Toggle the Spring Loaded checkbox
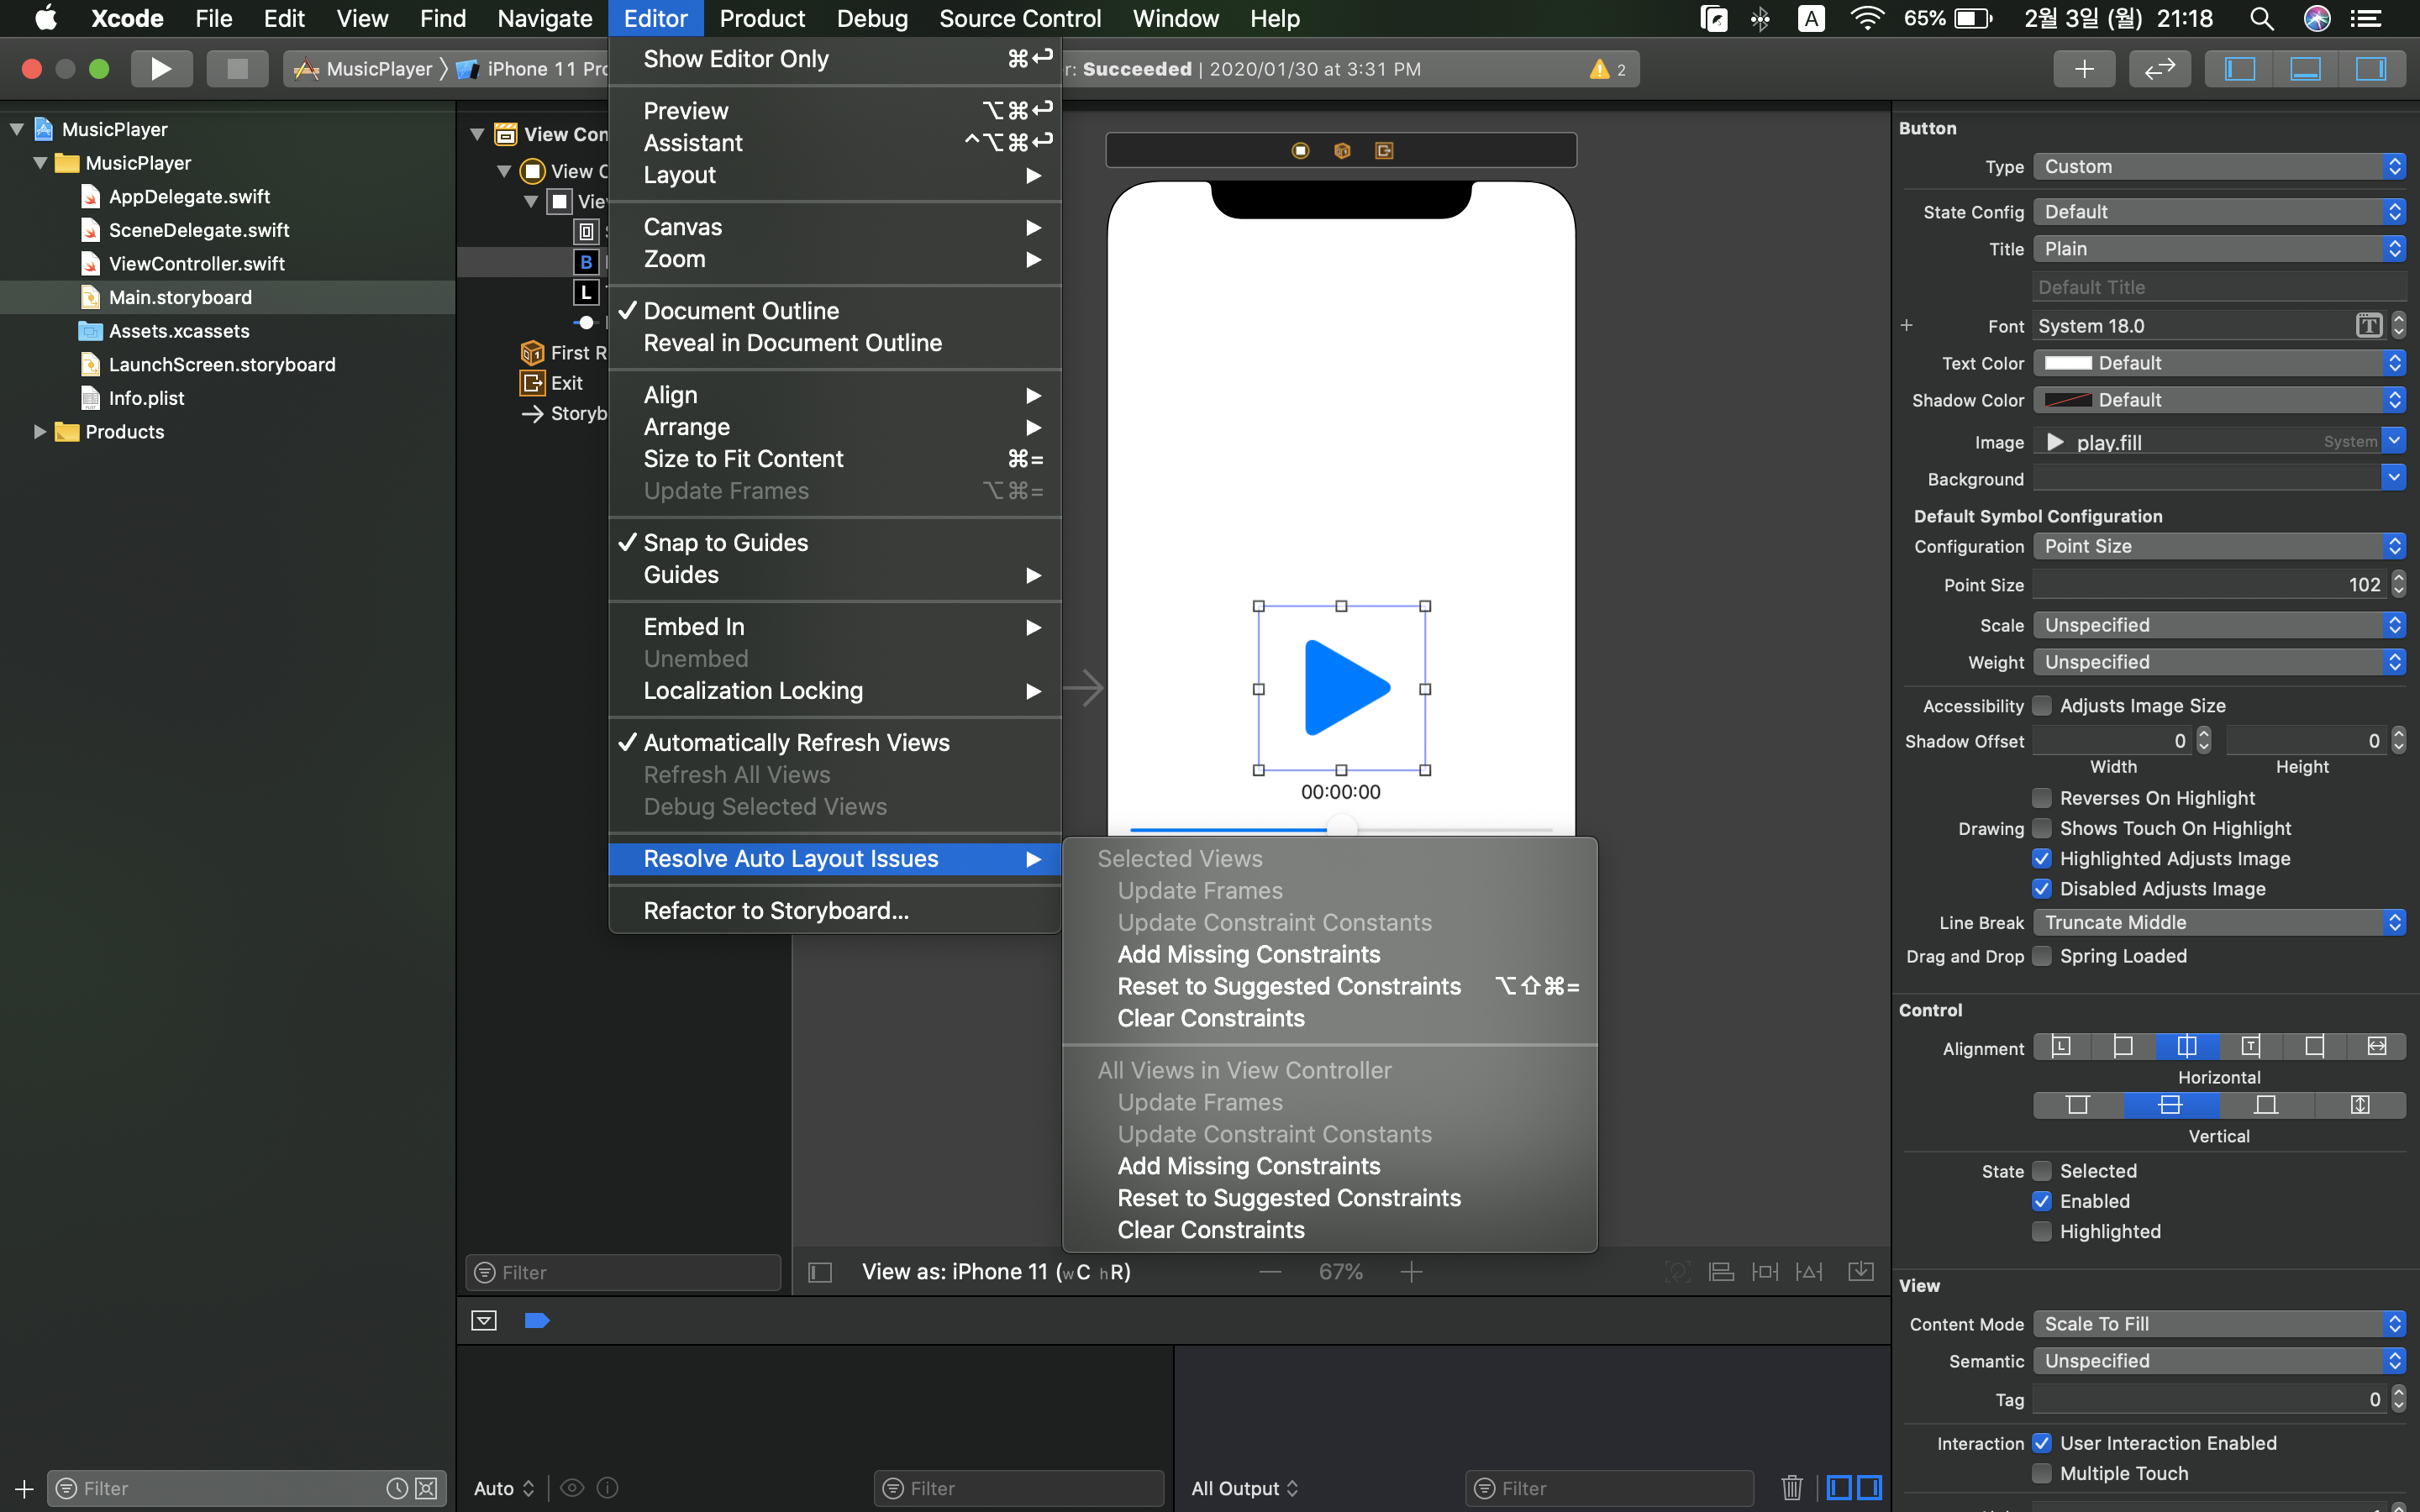This screenshot has height=1512, width=2420. 2042,956
